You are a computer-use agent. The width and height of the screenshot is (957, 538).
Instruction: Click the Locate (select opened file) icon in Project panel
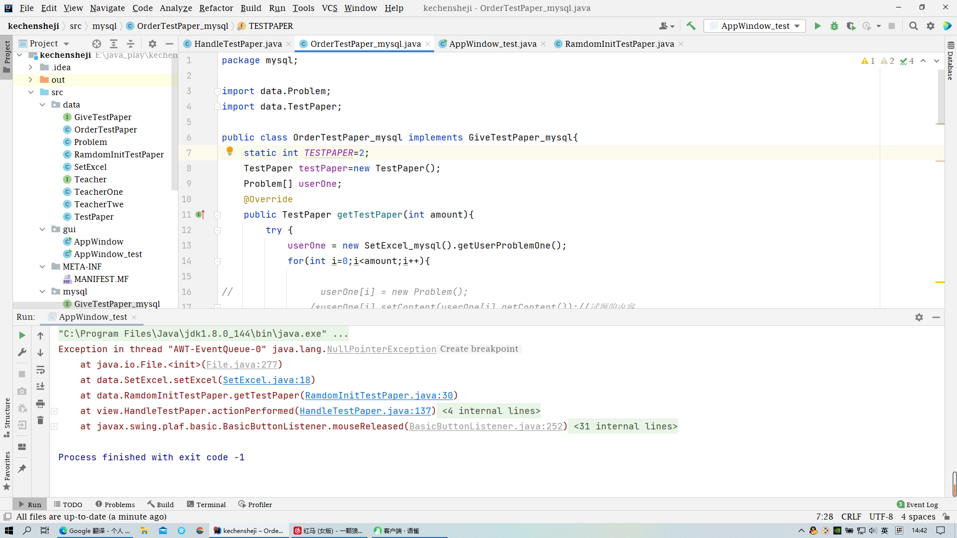tap(97, 44)
